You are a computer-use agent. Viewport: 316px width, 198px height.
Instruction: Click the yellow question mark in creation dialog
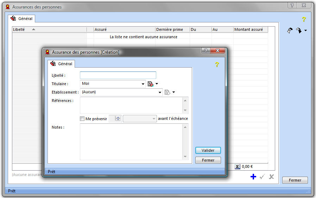tap(217, 64)
